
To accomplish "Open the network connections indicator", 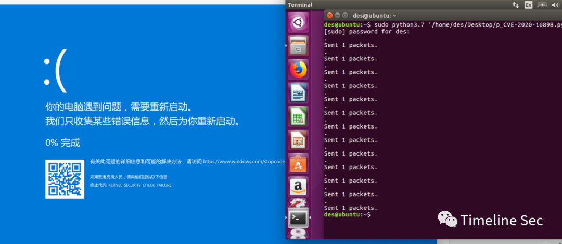I will click(x=516, y=5).
